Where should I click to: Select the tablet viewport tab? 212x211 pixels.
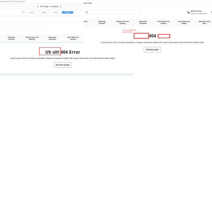click(x=56, y=12)
